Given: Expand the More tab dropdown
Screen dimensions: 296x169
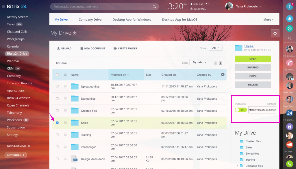Looking at the screenshot, I should (268, 20).
